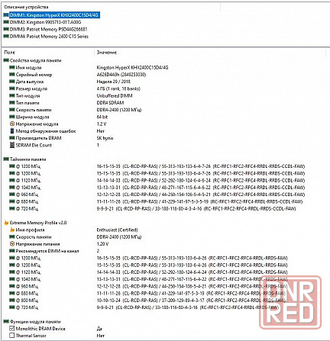The width and height of the screenshot is (330, 341).
Task: Select Свойства модуля памяти group header
Action: tap(35, 60)
